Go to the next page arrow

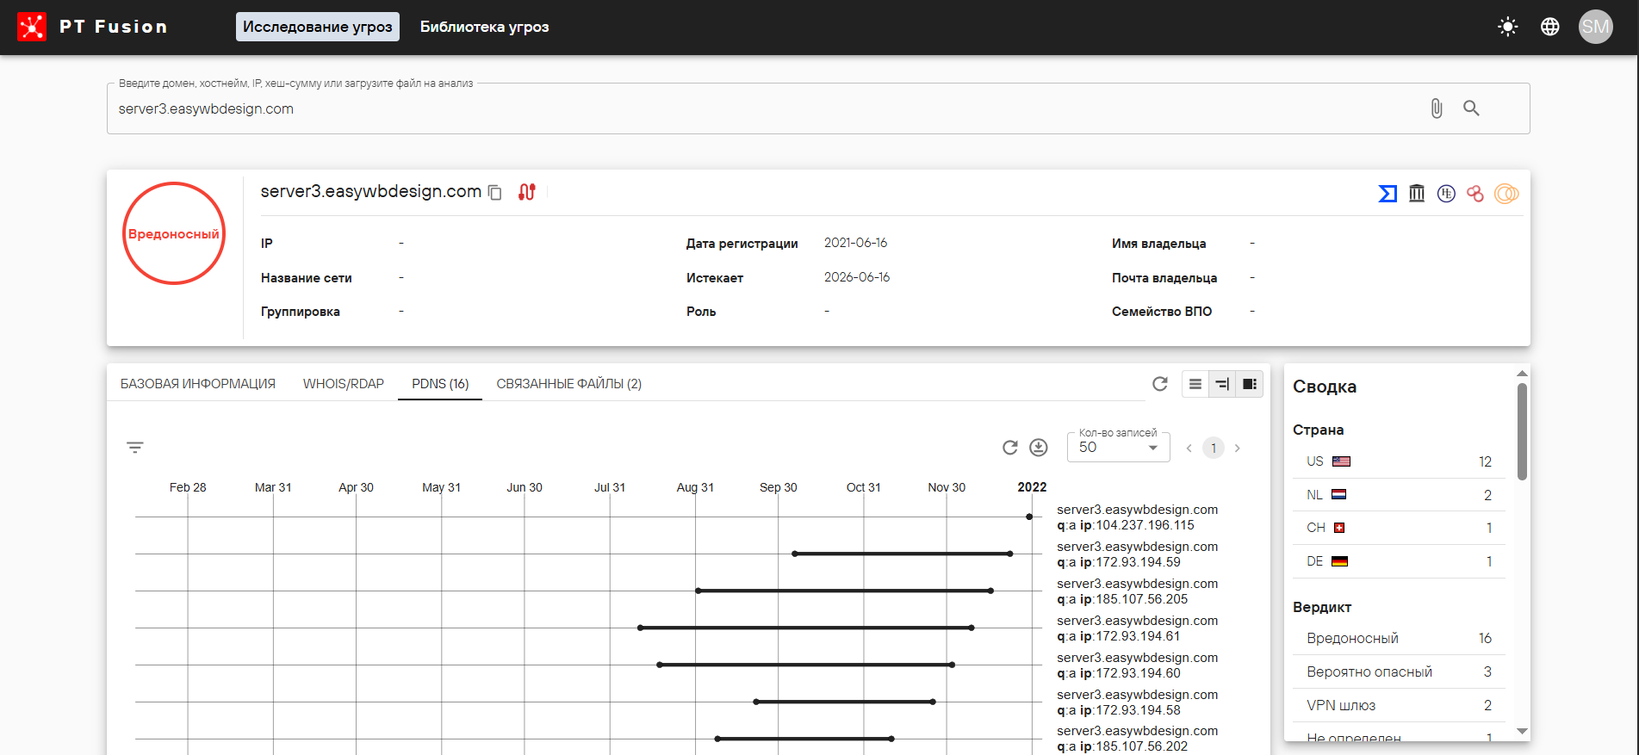1238,448
